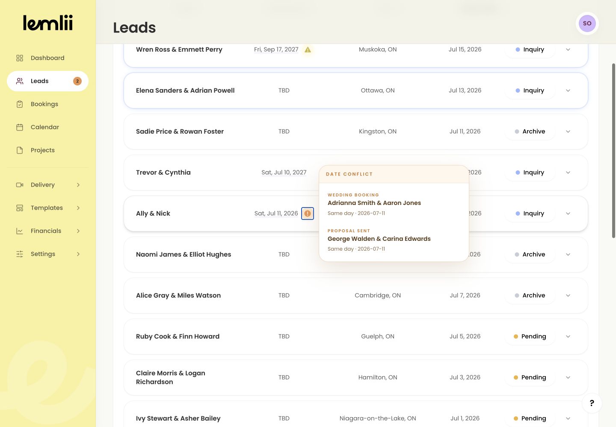The image size is (616, 427).
Task: Expand the Settings submenu chevron
Action: tap(78, 254)
